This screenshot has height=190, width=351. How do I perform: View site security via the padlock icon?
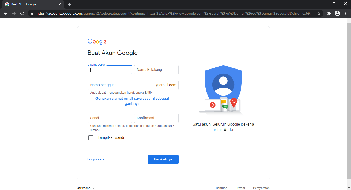pyautogui.click(x=32, y=13)
